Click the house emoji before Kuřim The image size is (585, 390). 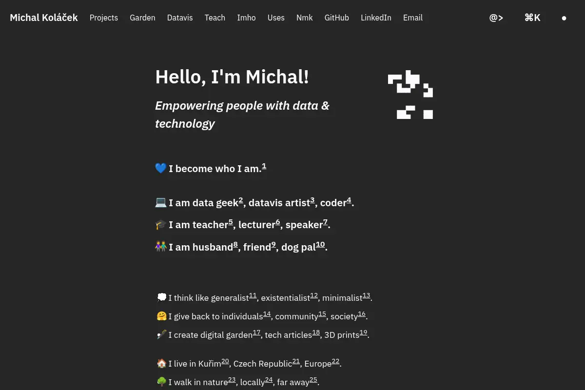tap(162, 363)
